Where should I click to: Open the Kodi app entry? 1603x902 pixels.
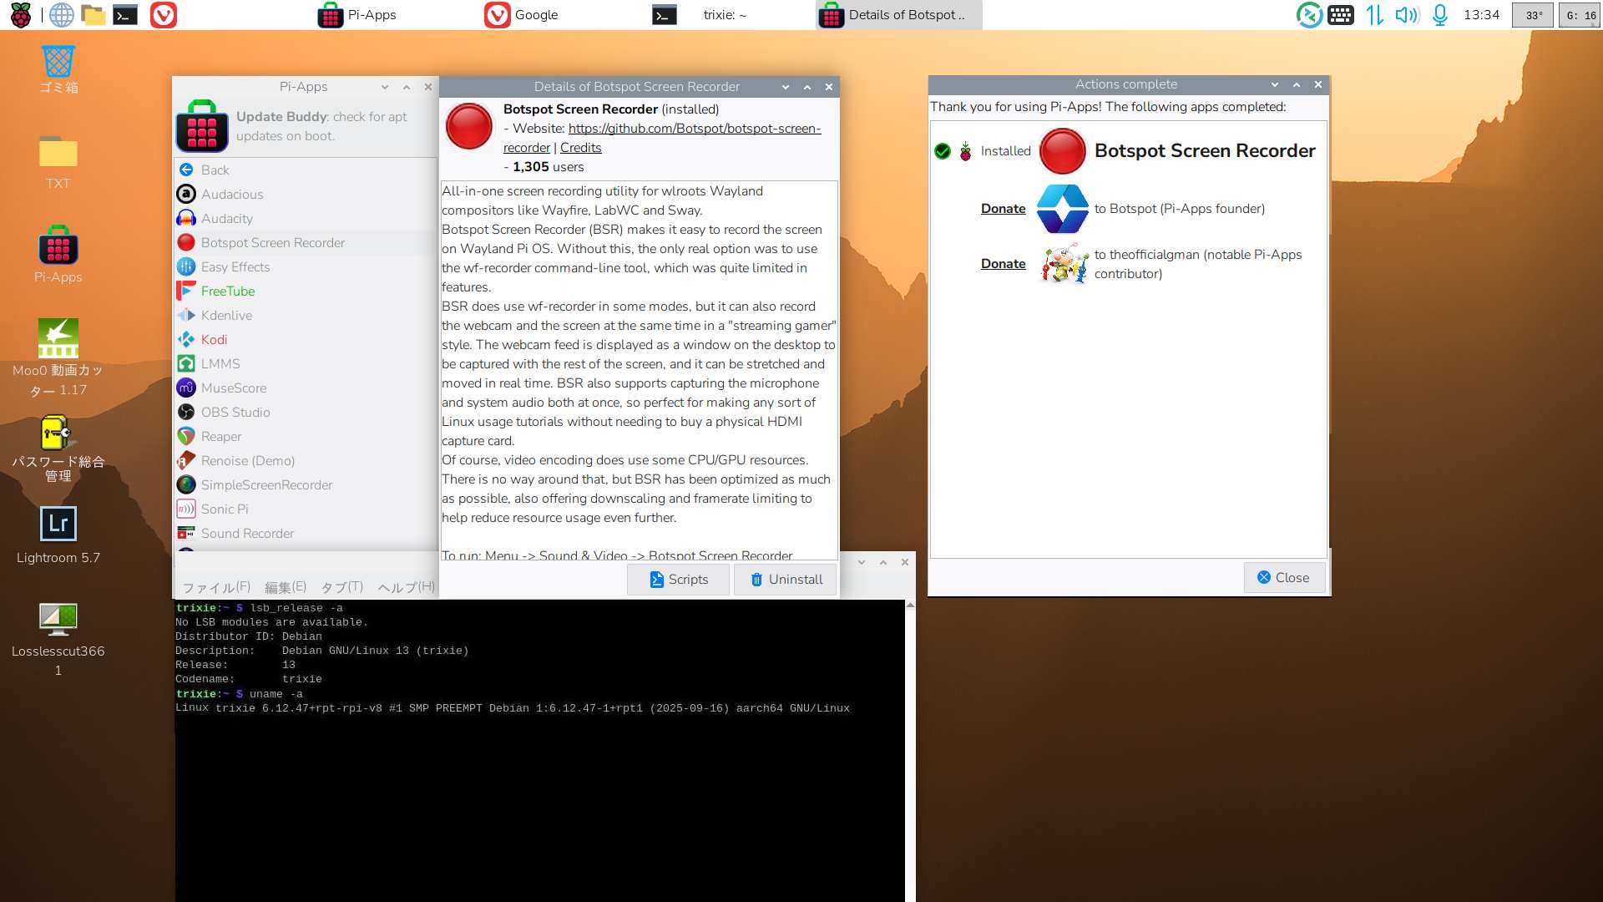point(214,340)
